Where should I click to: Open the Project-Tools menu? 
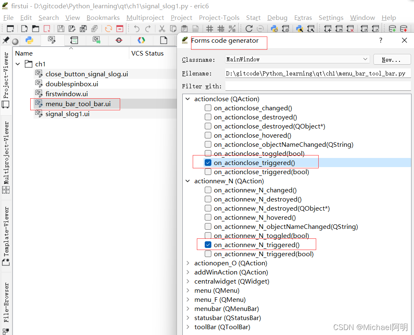[219, 18]
